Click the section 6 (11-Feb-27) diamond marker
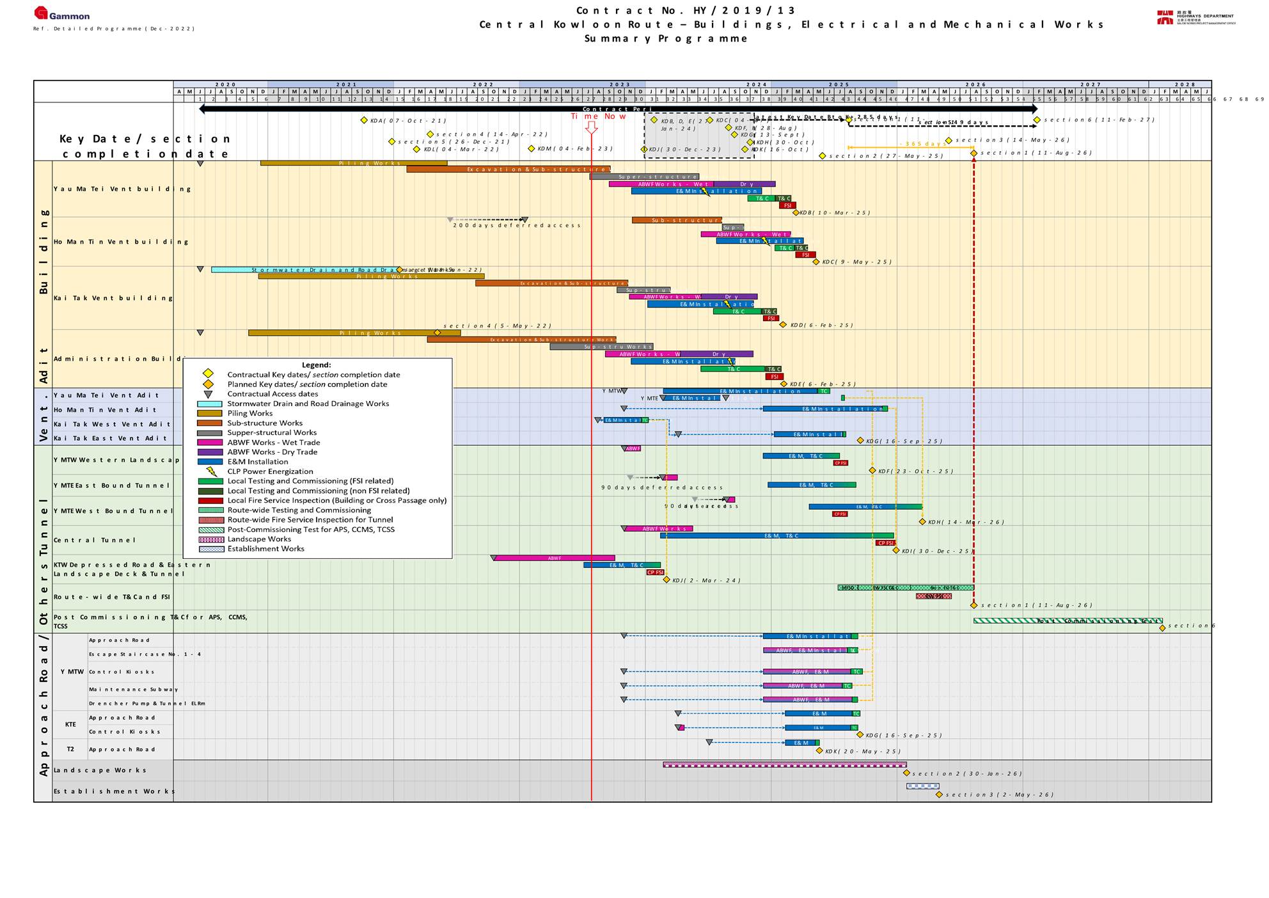Screen dimensions: 1269x898 [x=1037, y=120]
